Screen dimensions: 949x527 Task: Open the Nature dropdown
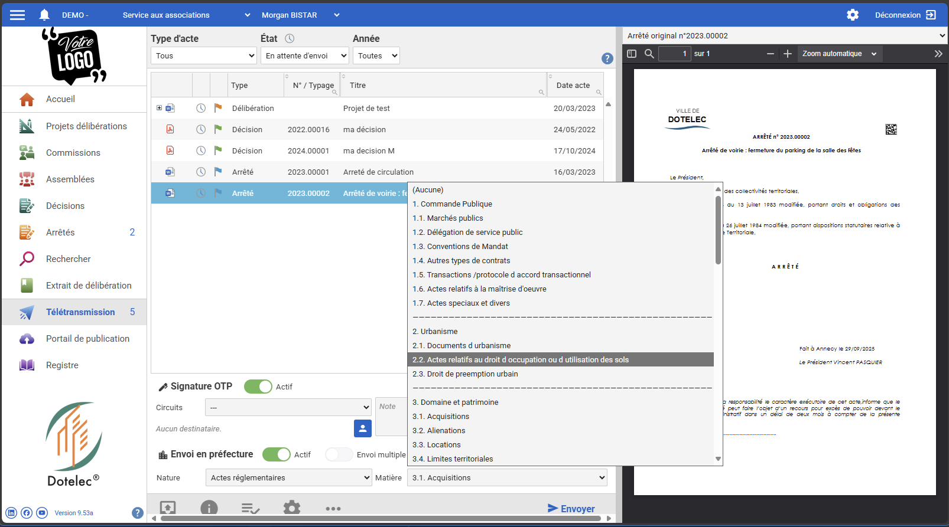click(x=288, y=477)
